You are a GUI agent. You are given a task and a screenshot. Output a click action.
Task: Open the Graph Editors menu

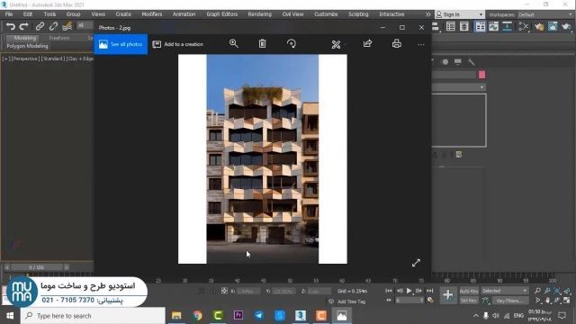tap(222, 14)
